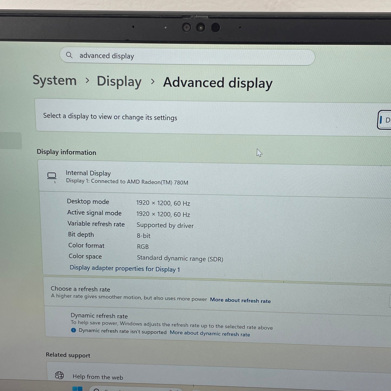Click the 'Variable refresh rate' label

click(x=96, y=224)
